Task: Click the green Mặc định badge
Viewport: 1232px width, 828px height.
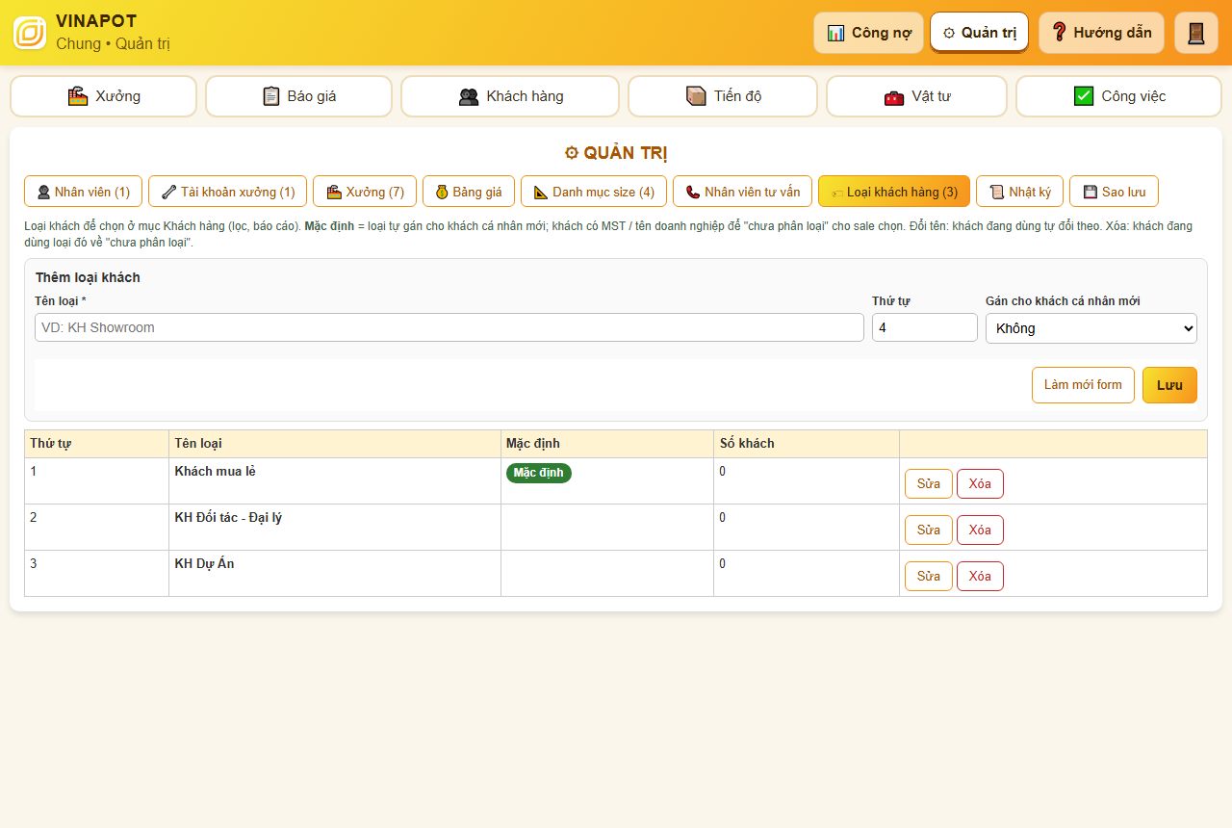Action: click(x=539, y=473)
